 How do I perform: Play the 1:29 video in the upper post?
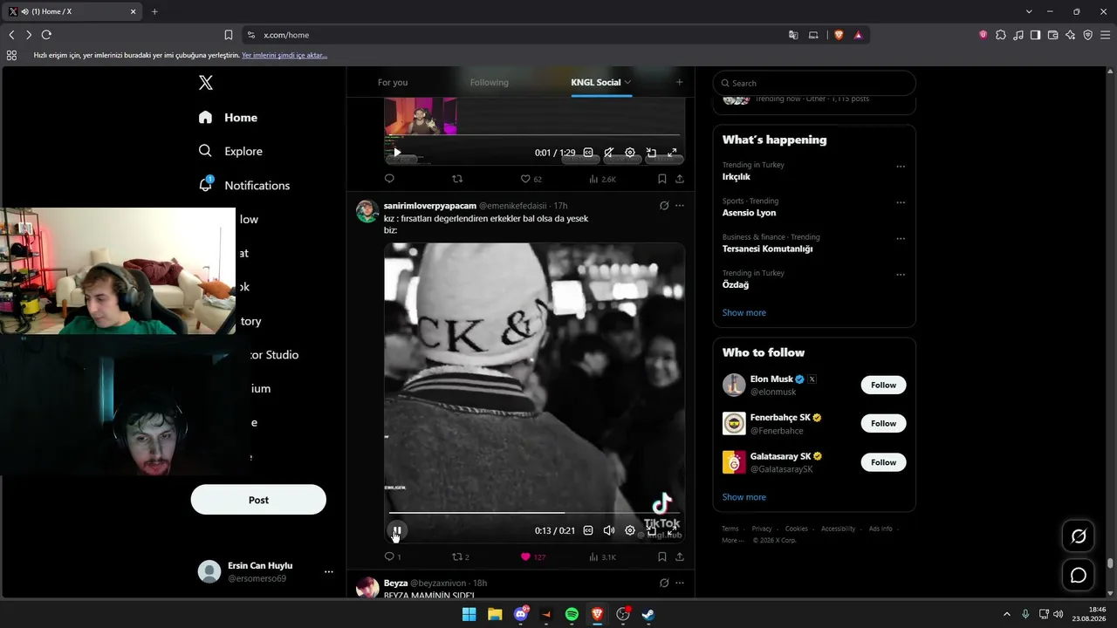[x=397, y=153]
